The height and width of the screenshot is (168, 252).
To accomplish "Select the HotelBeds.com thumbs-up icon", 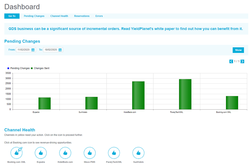I will click(x=65, y=153).
